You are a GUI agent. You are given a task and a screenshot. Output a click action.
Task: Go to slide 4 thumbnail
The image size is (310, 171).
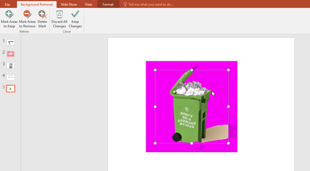pos(10,77)
